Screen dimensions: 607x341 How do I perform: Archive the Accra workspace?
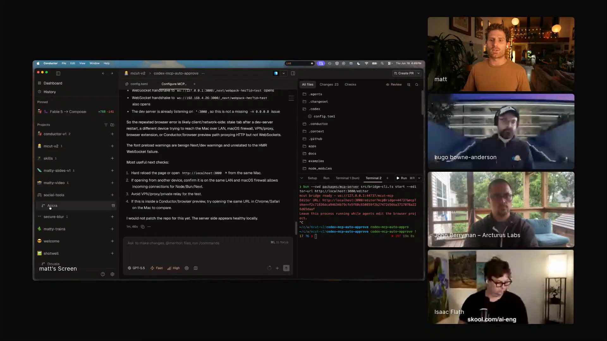113,206
